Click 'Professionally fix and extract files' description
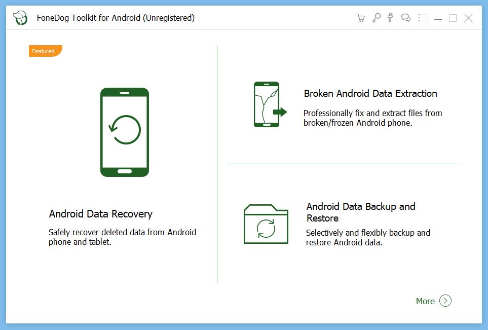 (372, 118)
